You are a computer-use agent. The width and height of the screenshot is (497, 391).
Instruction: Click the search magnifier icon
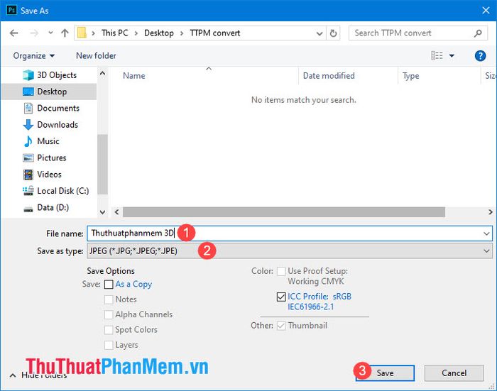click(478, 33)
